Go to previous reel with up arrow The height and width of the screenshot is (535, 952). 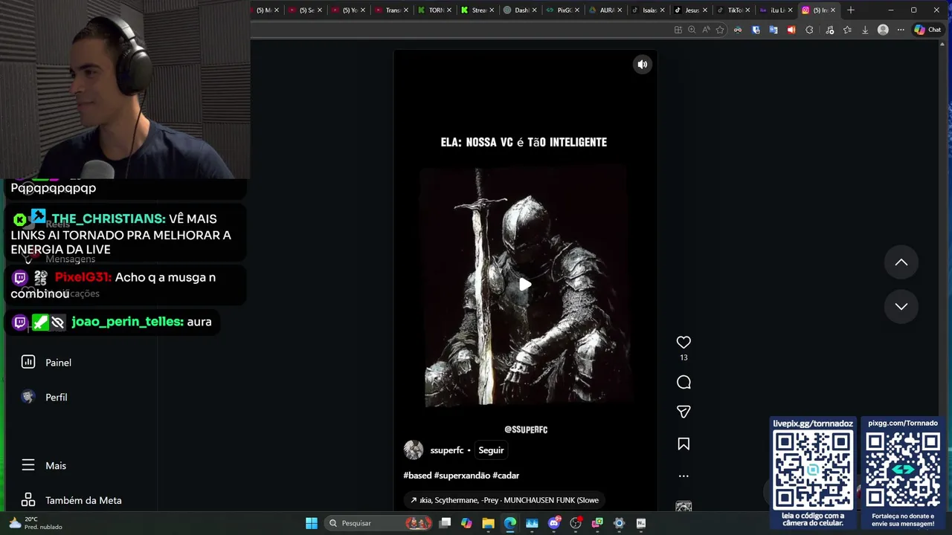pyautogui.click(x=901, y=262)
